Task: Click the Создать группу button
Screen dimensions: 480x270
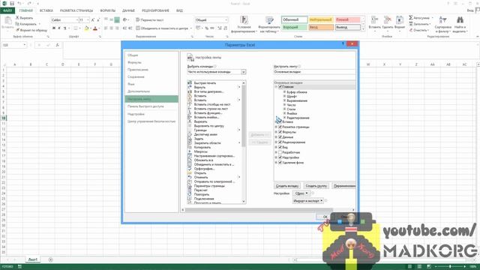Action: (316, 186)
